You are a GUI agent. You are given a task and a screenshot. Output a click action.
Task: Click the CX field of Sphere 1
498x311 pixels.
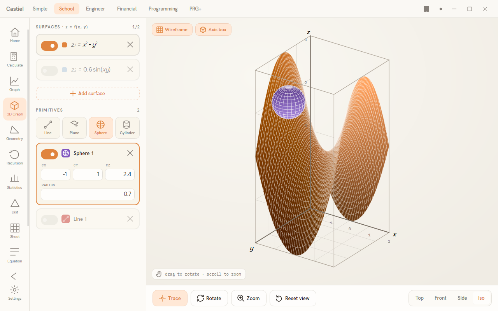point(56,174)
